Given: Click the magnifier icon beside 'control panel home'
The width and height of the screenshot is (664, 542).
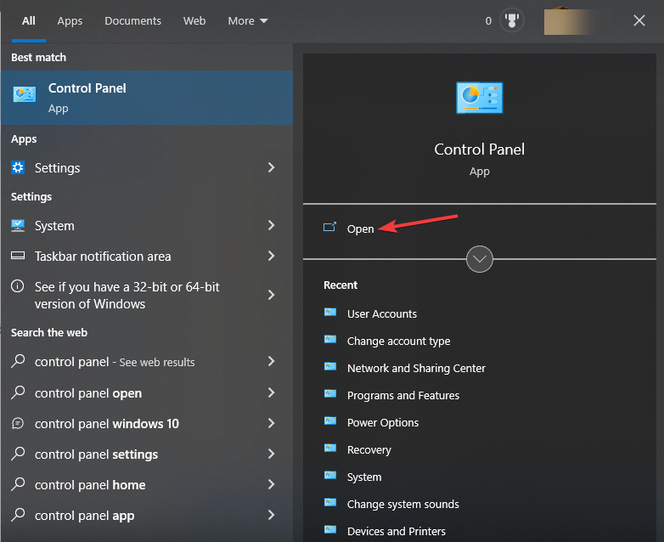Looking at the screenshot, I should pyautogui.click(x=18, y=484).
